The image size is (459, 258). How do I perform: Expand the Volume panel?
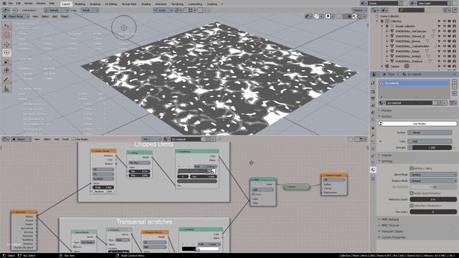386,155
